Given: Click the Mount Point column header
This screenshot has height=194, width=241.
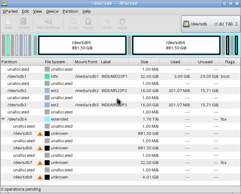Looking at the screenshot, I should [86, 62].
